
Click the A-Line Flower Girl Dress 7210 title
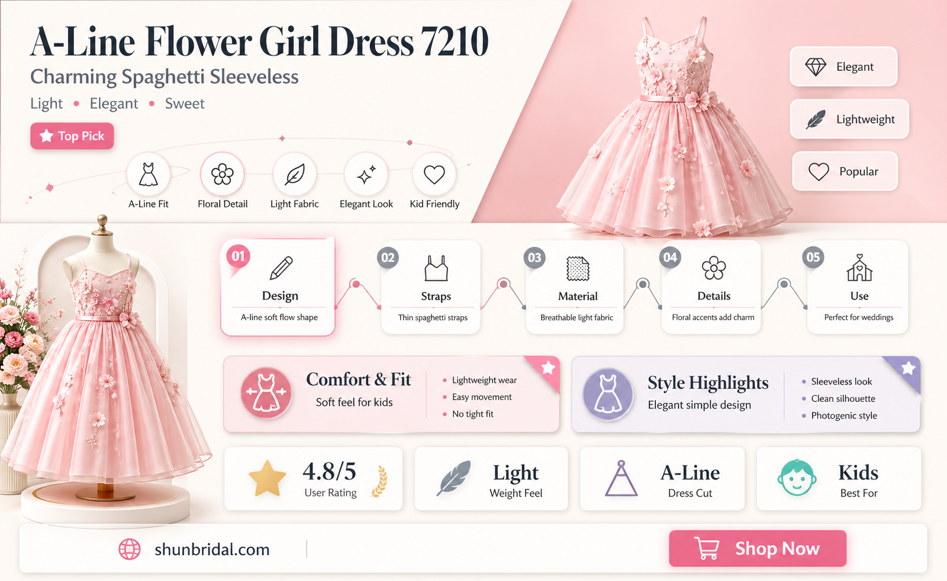click(x=259, y=41)
